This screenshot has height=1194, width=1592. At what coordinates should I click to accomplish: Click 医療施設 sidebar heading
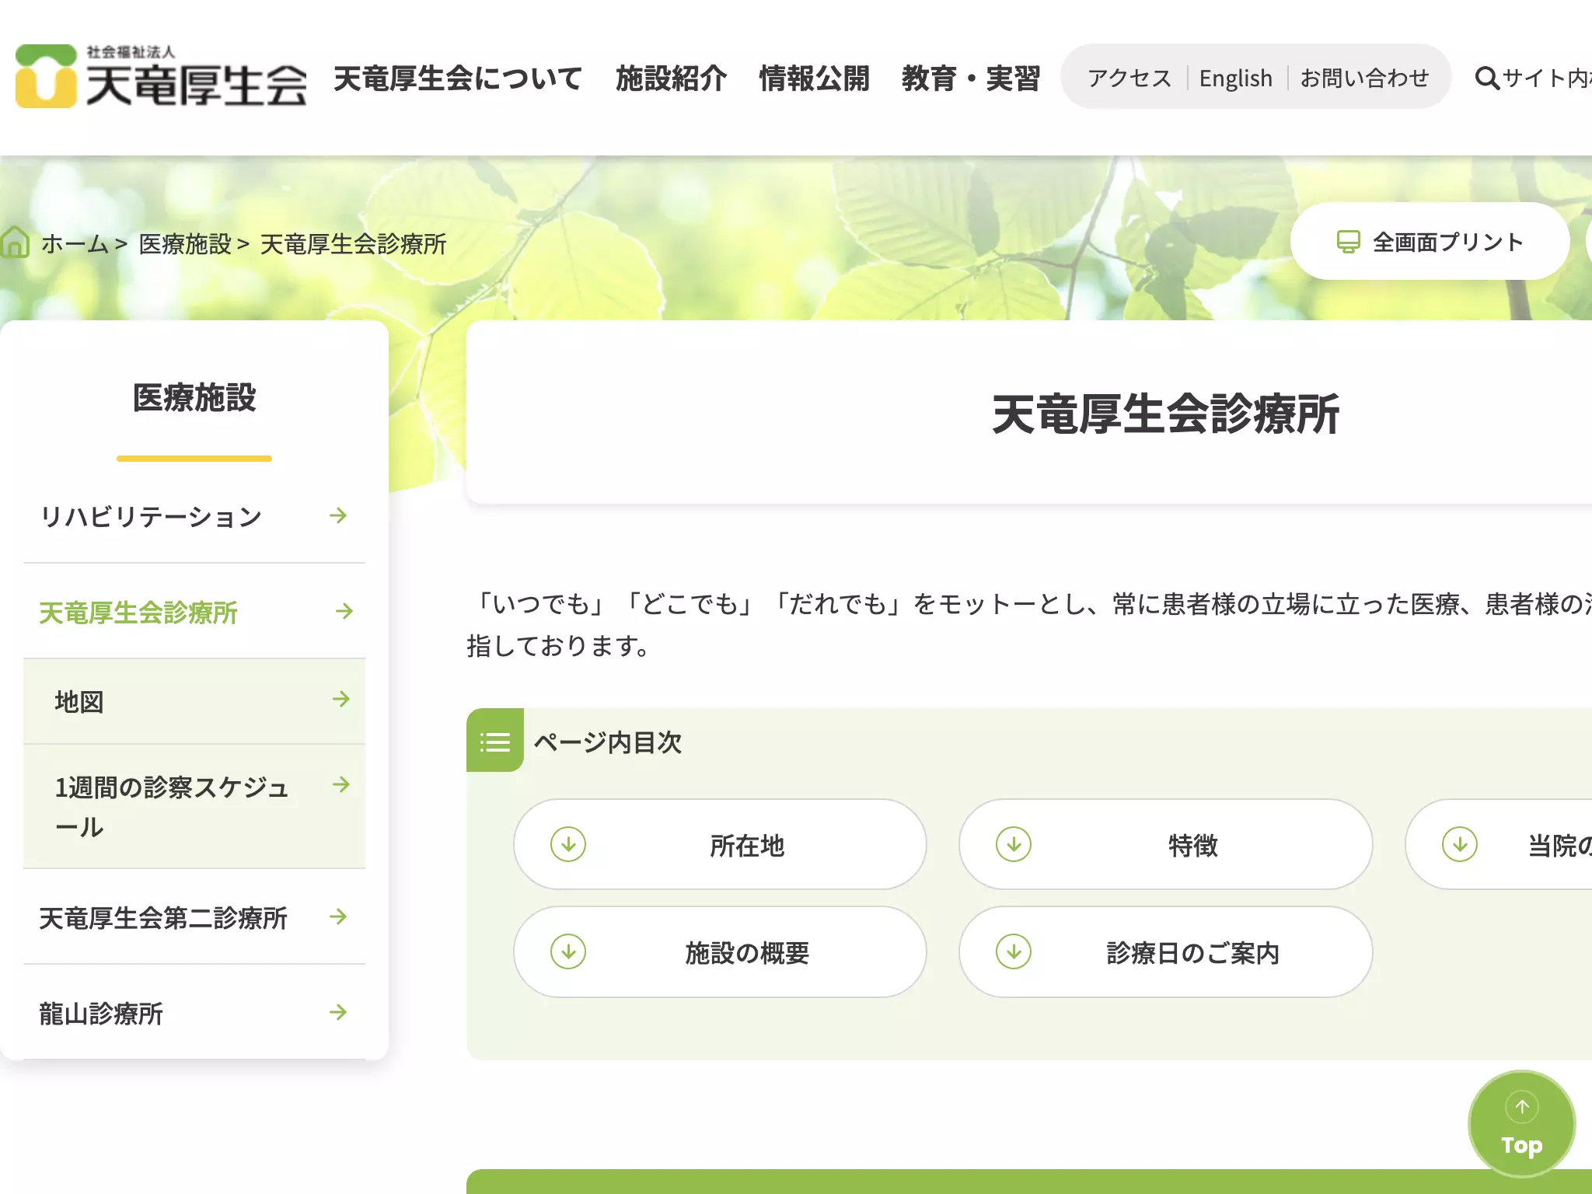(x=194, y=397)
